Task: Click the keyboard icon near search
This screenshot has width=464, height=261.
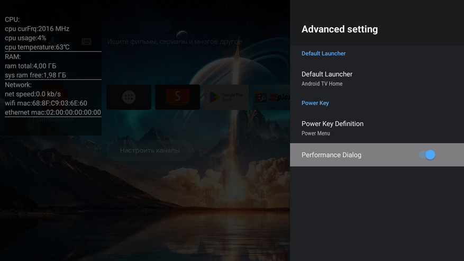Action: [86, 41]
